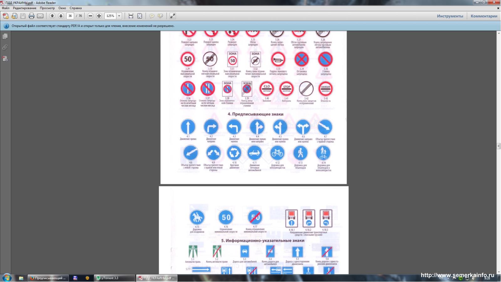This screenshot has height=282, width=501.
Task: Click the vertical scrollbar handle
Action: tap(498, 146)
